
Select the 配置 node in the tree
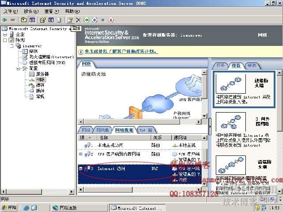pyautogui.click(x=34, y=68)
